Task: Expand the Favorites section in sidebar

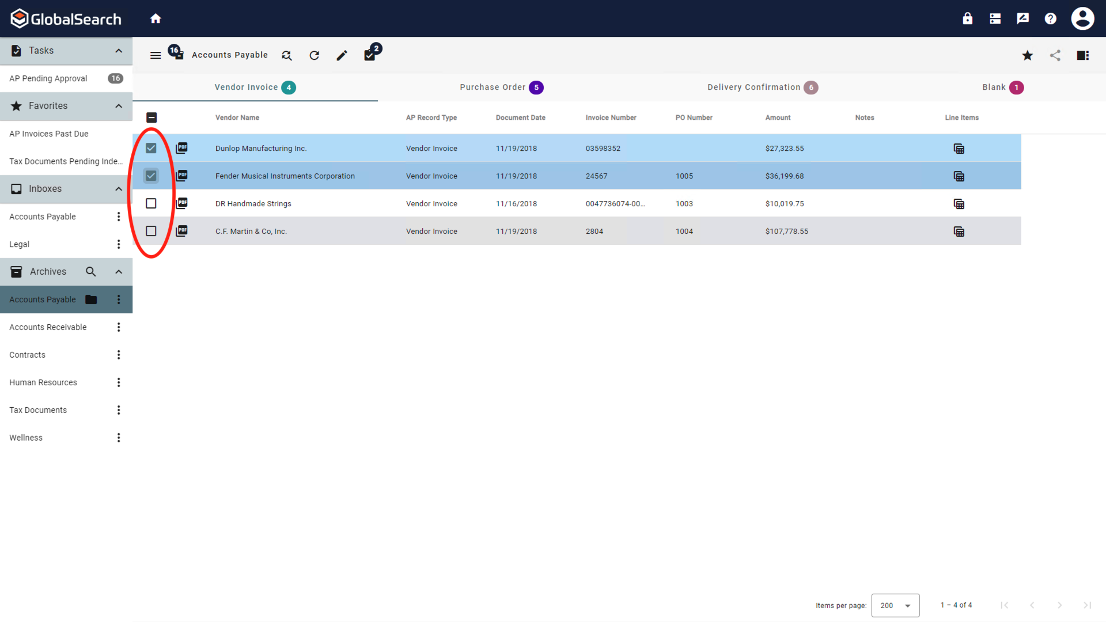Action: click(x=119, y=105)
